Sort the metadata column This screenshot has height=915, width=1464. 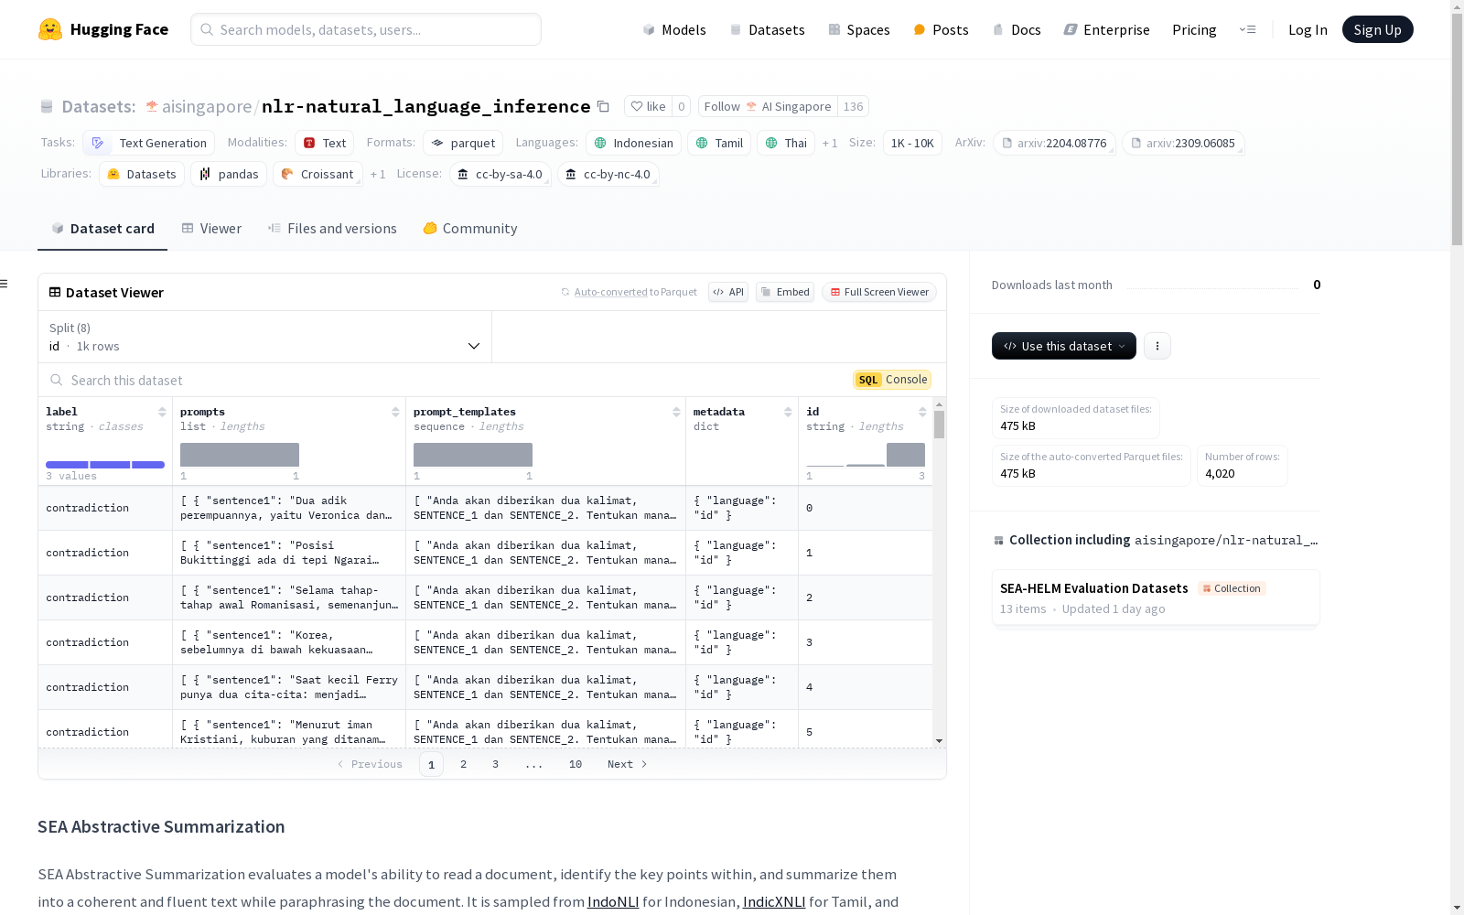click(788, 412)
